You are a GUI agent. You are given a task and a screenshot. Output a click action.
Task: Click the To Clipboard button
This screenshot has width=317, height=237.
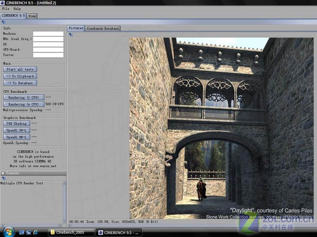point(20,76)
